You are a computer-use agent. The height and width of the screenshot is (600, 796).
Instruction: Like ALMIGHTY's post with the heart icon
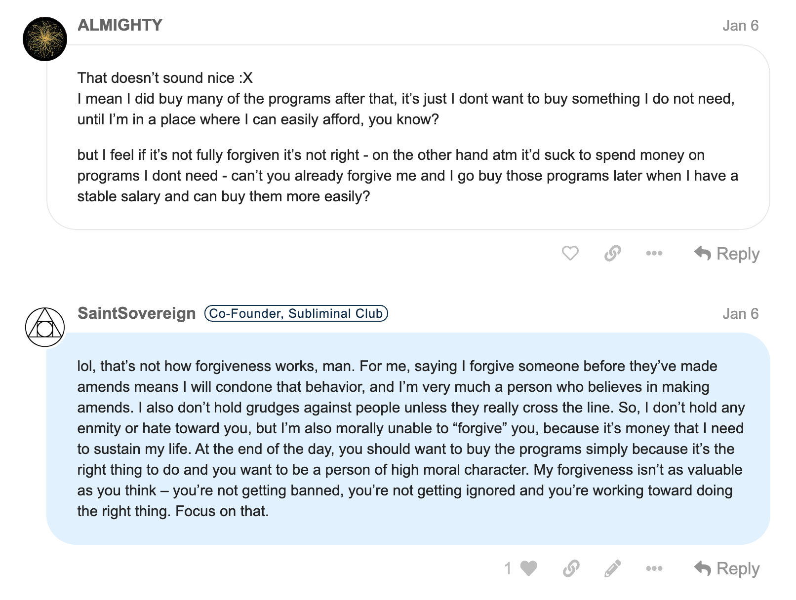click(x=570, y=253)
